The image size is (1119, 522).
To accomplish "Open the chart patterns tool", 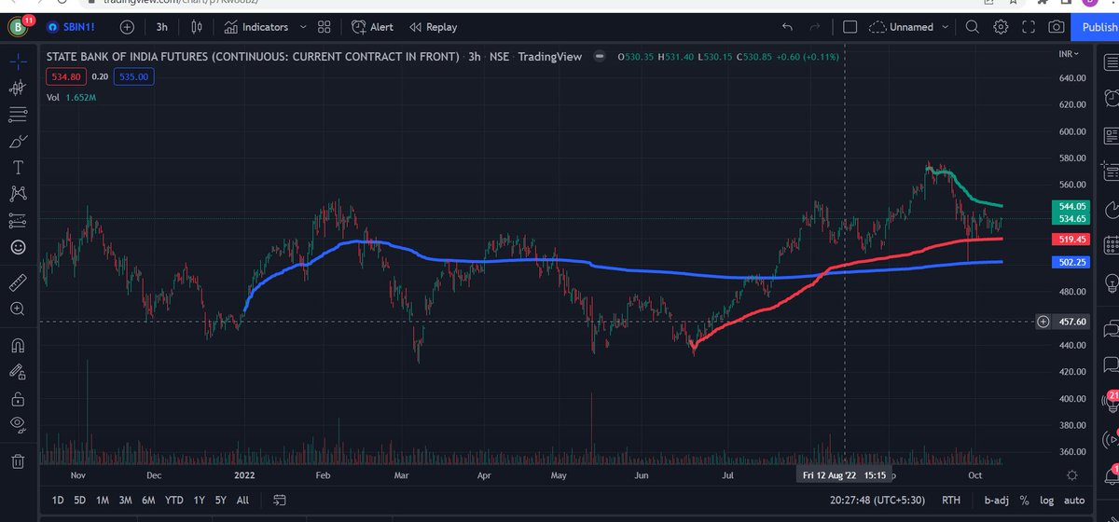I will [18, 194].
